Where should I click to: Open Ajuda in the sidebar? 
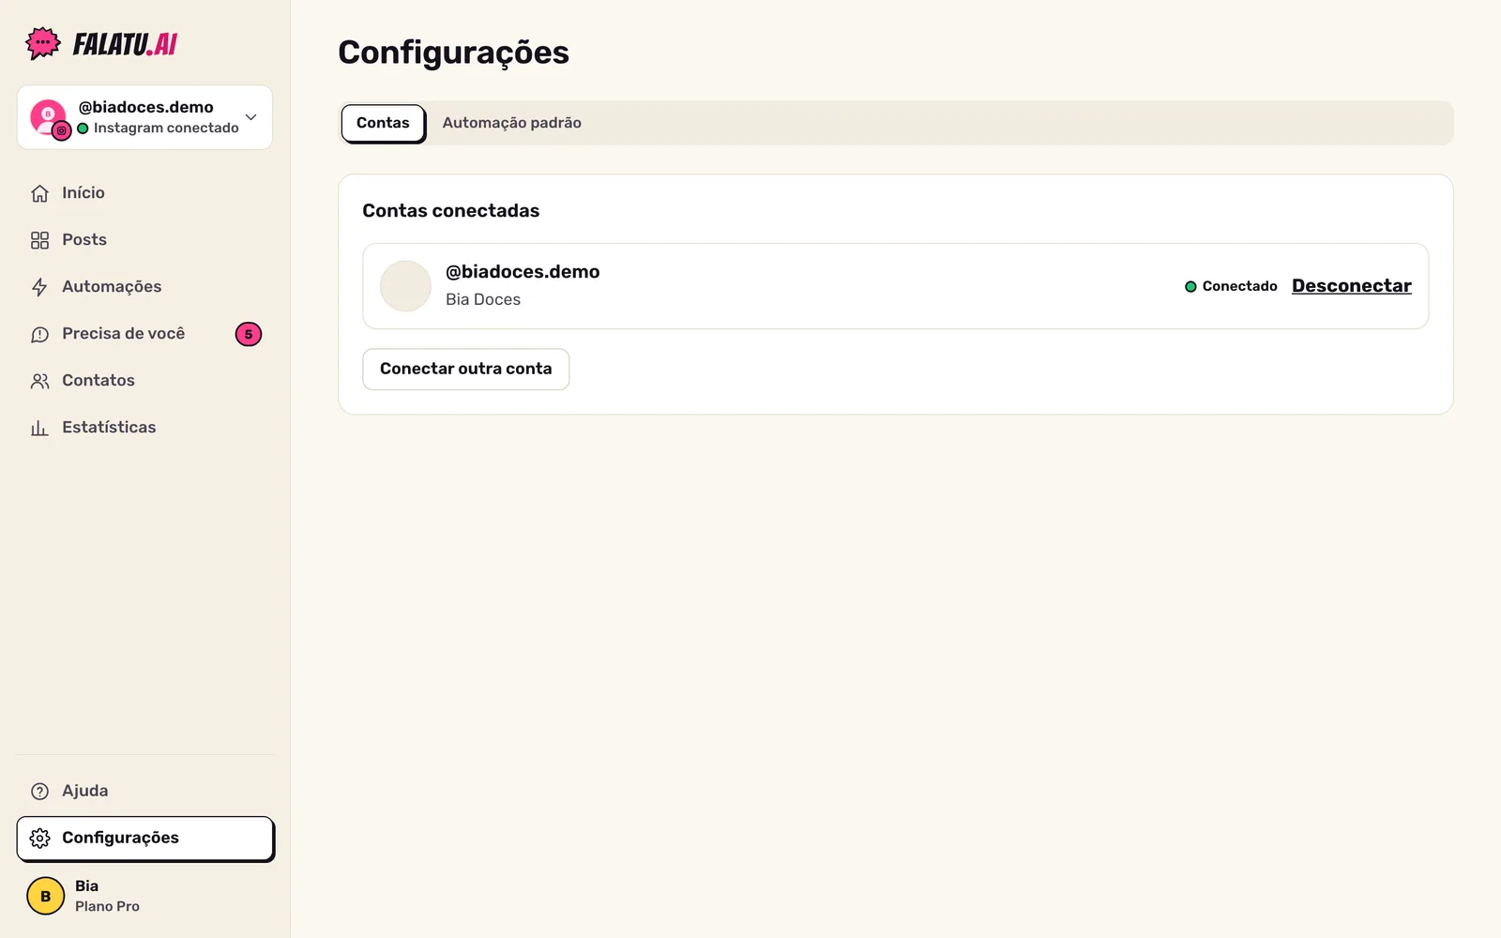[145, 791]
